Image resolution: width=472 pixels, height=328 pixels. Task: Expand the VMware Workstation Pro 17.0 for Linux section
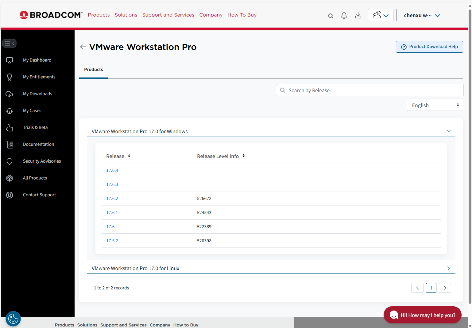[x=448, y=268]
